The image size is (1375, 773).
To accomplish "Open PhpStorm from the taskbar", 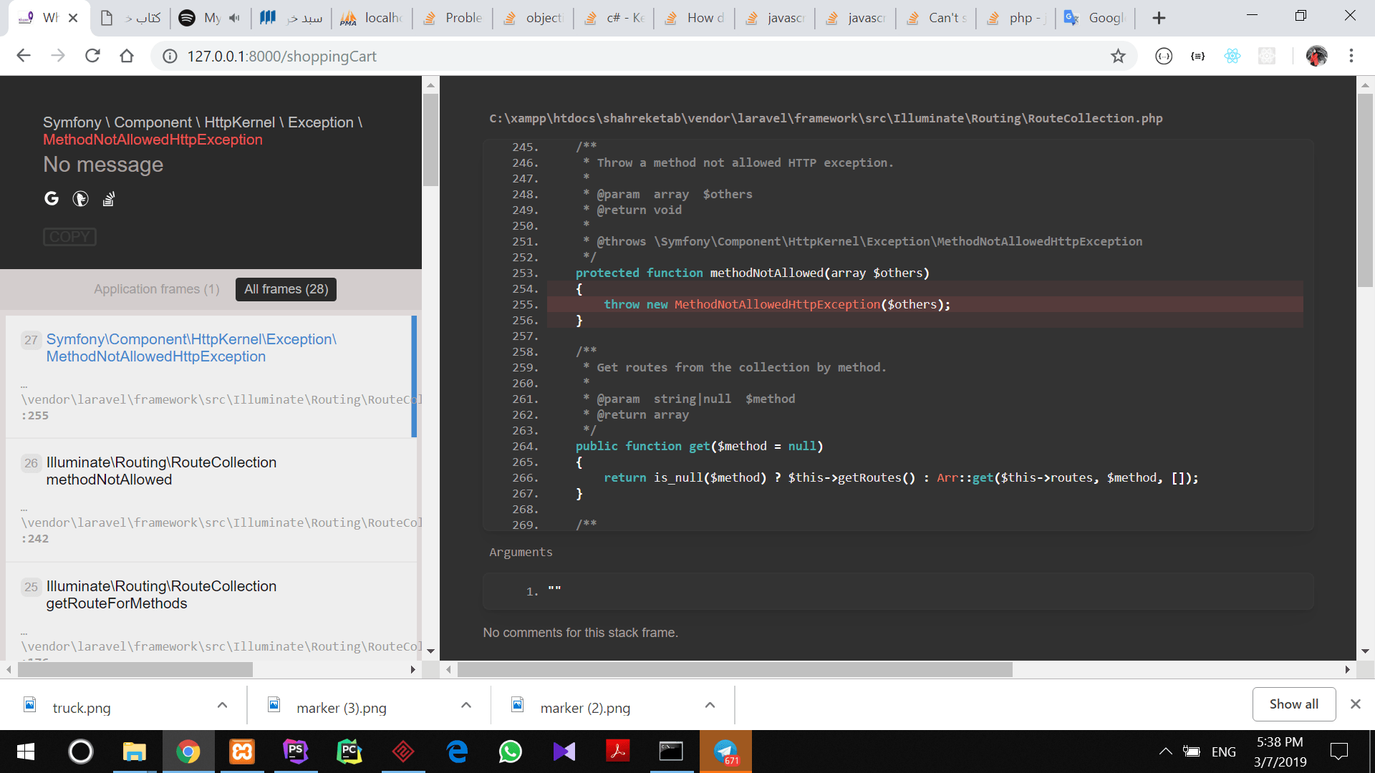I will click(x=295, y=752).
